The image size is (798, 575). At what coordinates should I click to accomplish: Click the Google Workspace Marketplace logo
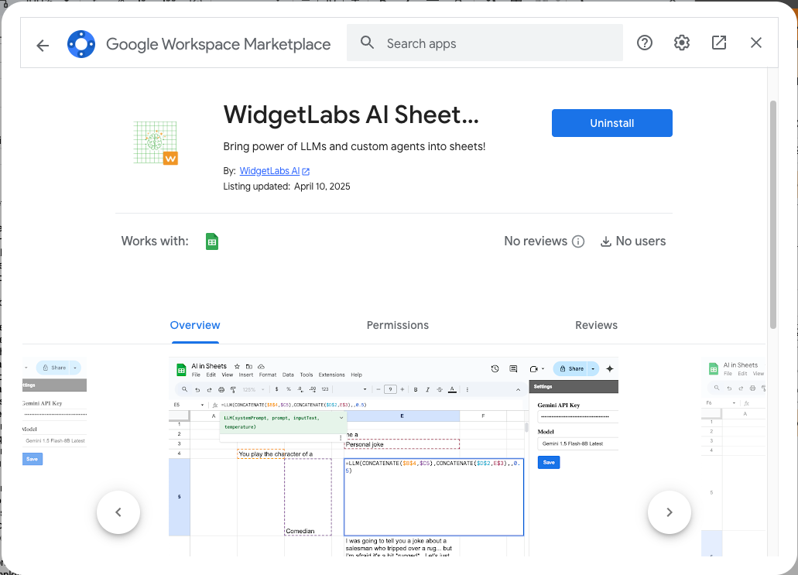[x=81, y=44]
